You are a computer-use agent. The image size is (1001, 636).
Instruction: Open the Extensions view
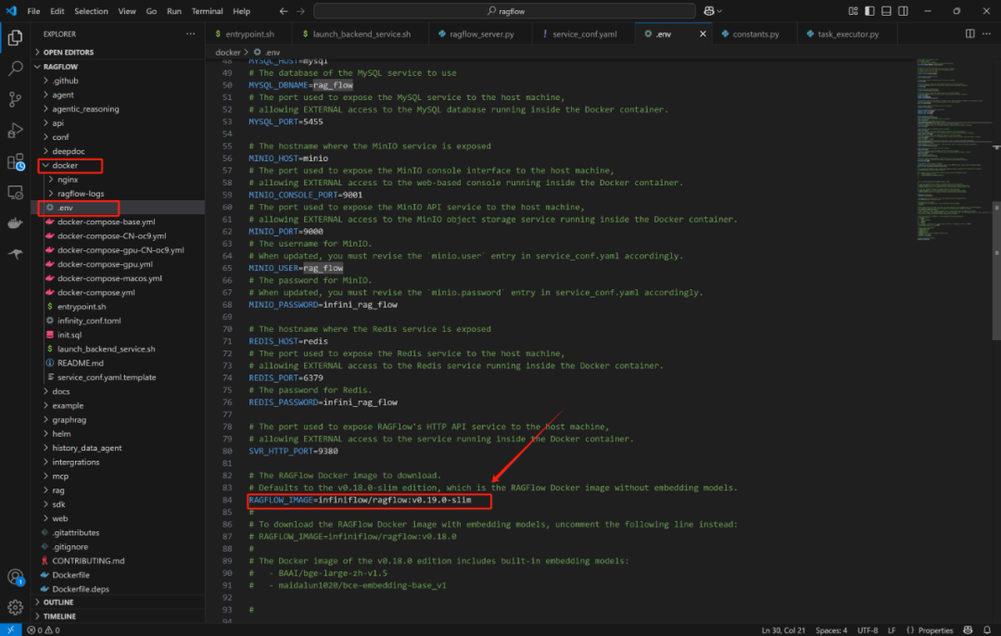click(16, 161)
